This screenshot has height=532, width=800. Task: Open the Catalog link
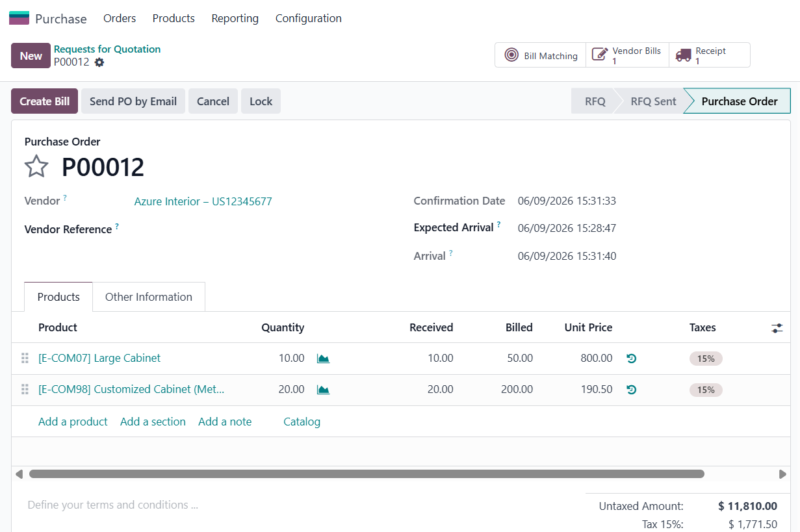(x=302, y=422)
